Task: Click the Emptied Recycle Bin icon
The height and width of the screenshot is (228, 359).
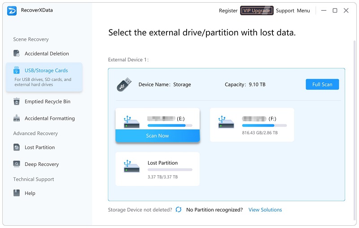Action: 17,101
